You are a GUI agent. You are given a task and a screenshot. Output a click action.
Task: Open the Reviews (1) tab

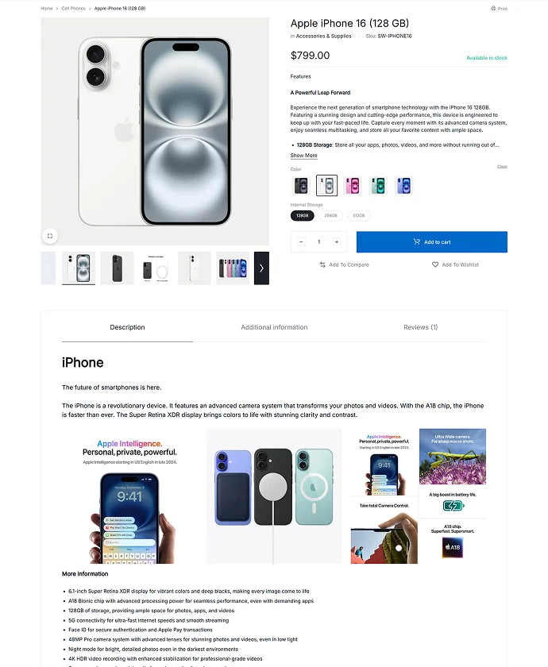pyautogui.click(x=420, y=327)
